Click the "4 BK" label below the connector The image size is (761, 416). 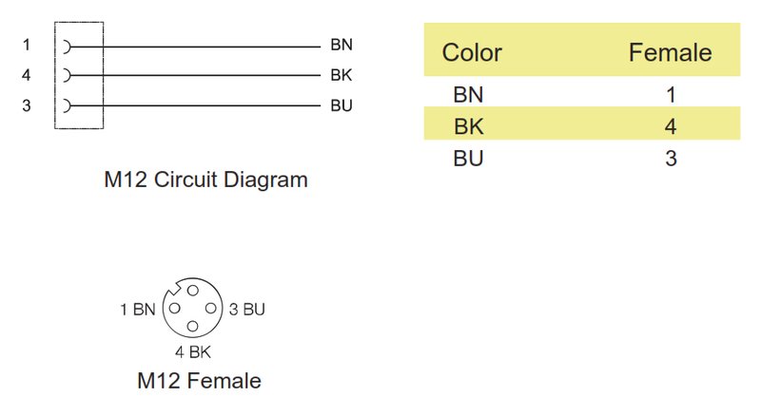pyautogui.click(x=193, y=353)
